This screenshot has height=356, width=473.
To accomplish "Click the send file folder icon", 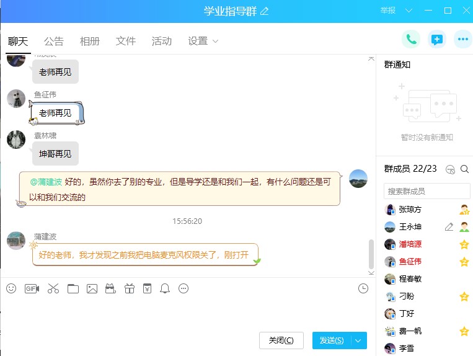I will click(73, 288).
